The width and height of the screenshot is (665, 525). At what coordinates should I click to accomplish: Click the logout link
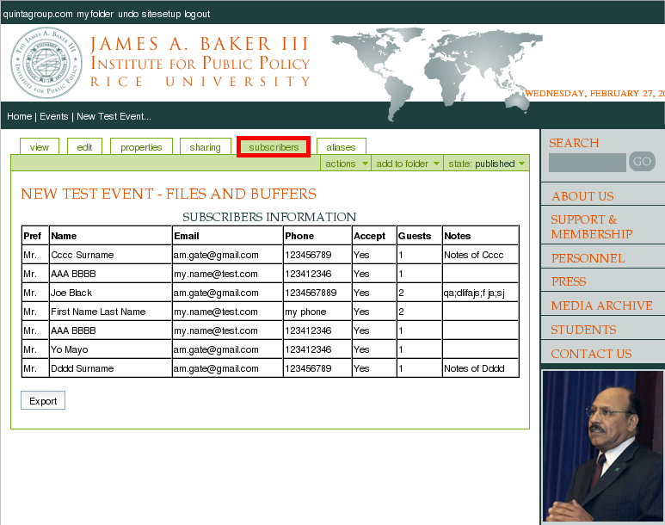click(x=197, y=14)
